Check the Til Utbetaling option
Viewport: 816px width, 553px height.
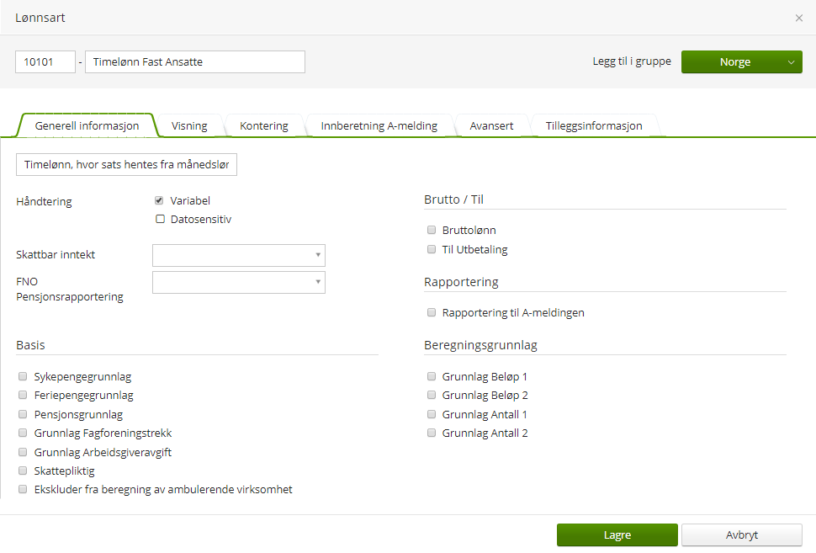(432, 250)
